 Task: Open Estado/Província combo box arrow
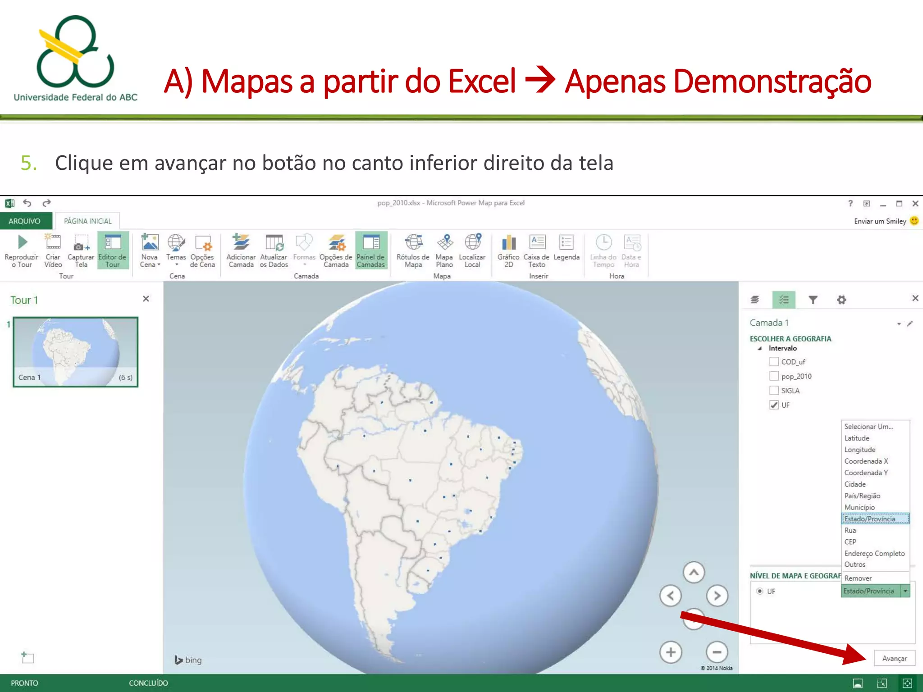pyautogui.click(x=905, y=591)
